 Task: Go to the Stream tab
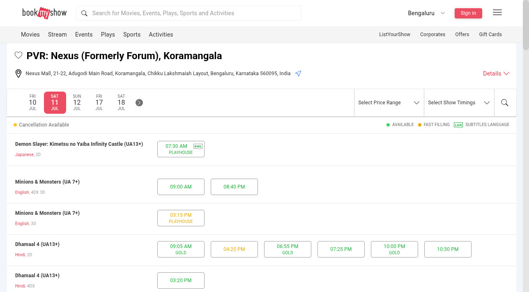(x=57, y=34)
